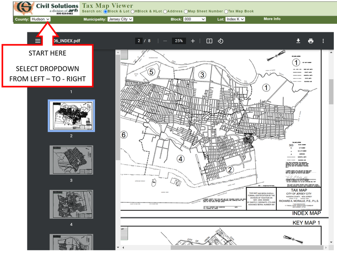Rotate the PDF counterclockwise
The image size is (337, 253).
pos(221,41)
